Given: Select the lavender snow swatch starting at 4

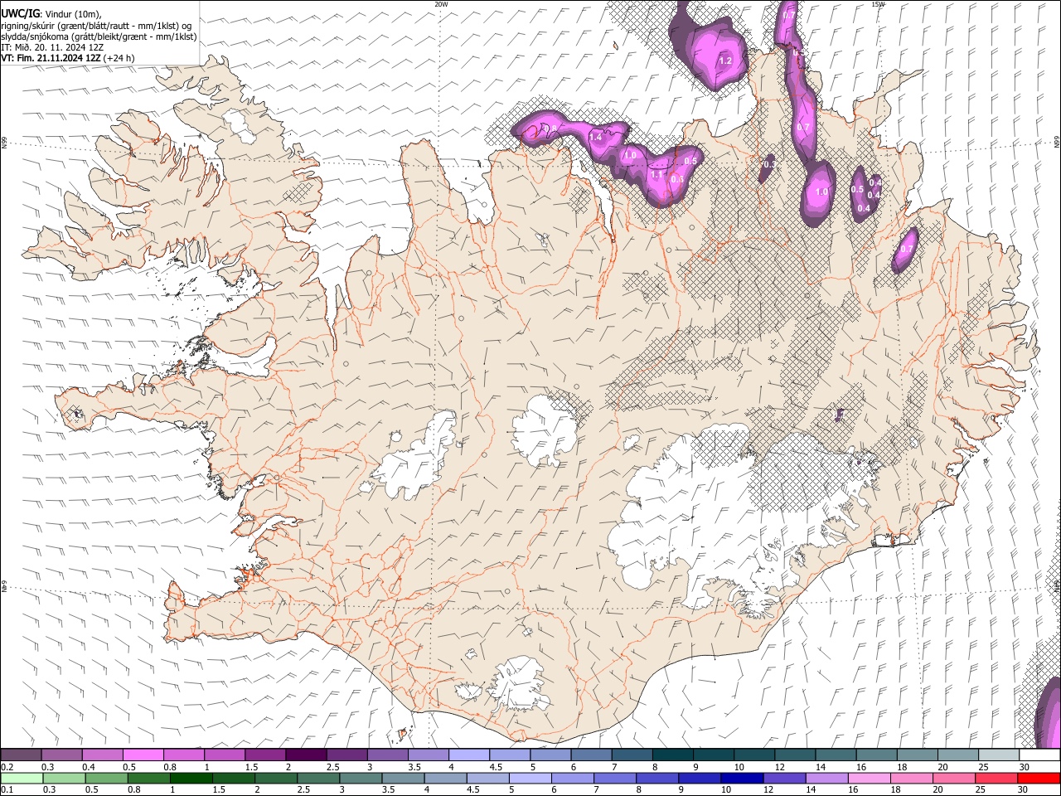Looking at the screenshot, I should pos(468,755).
